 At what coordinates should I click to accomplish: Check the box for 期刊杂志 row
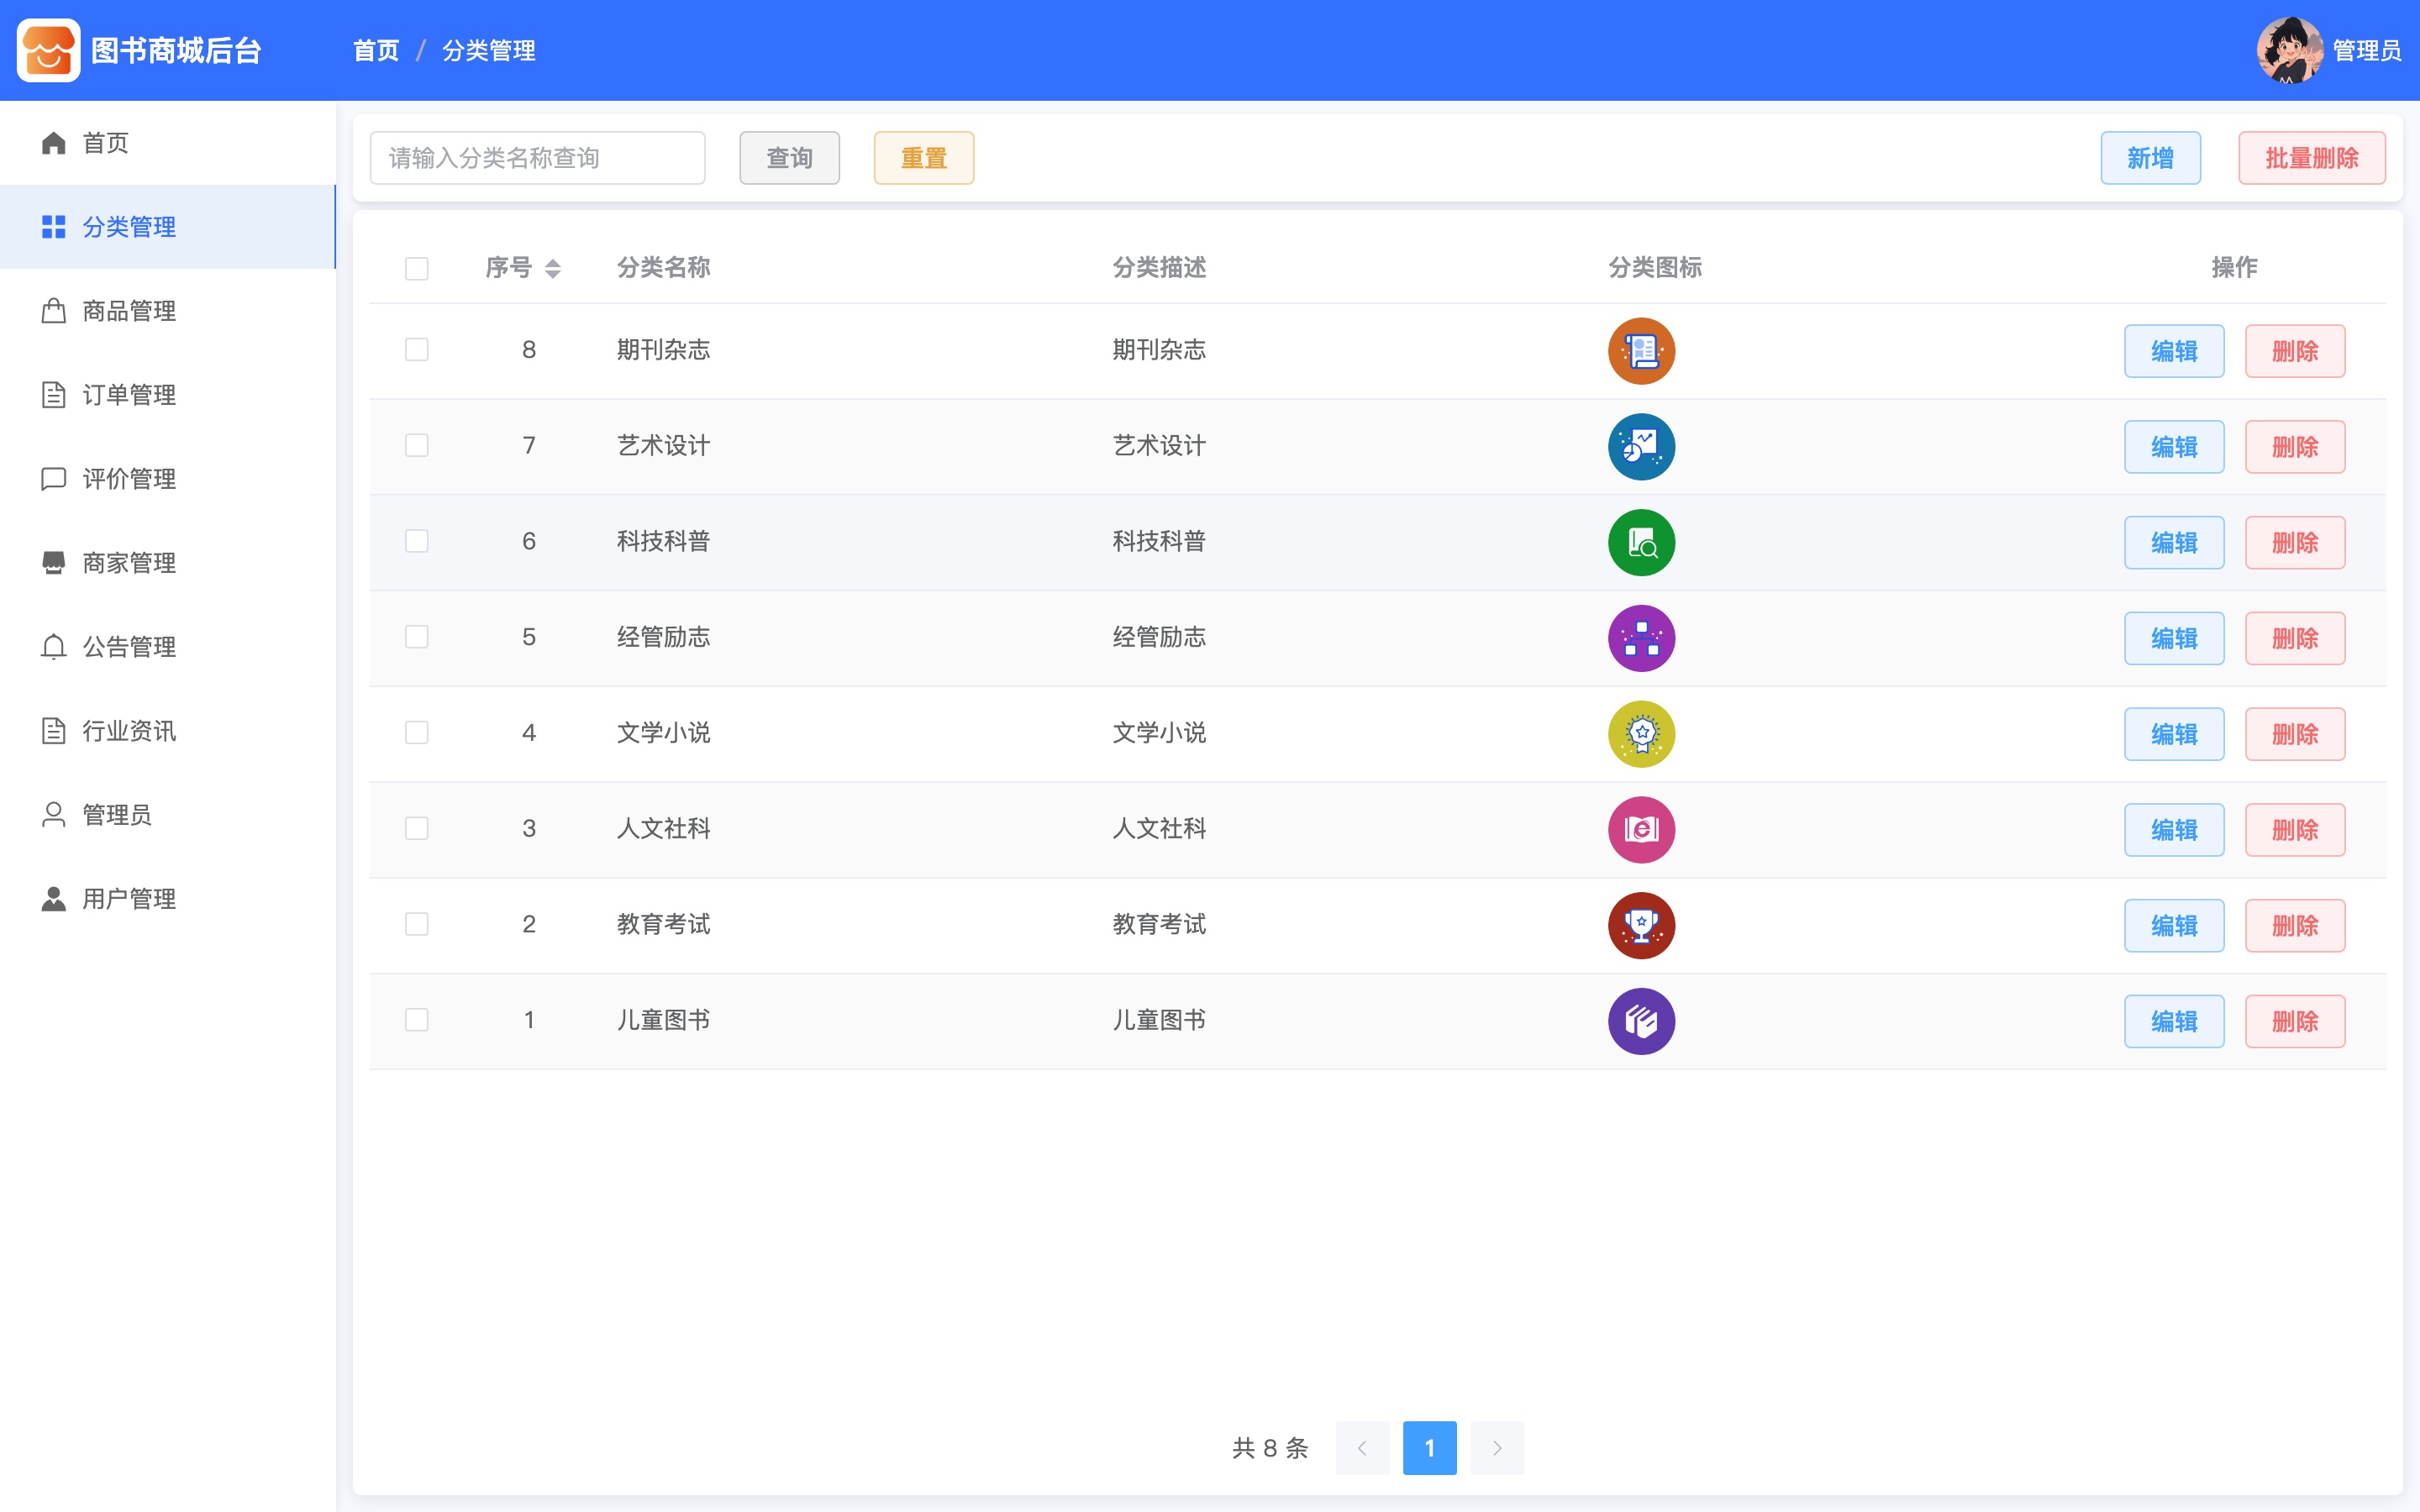click(417, 349)
